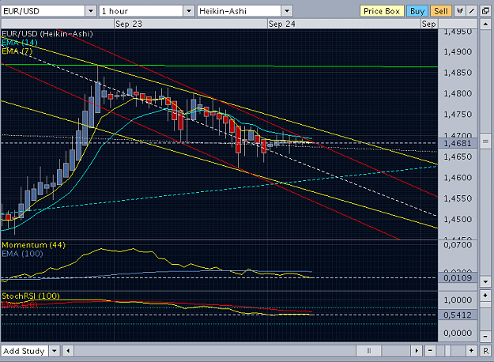Click the Buy button

coord(417,11)
